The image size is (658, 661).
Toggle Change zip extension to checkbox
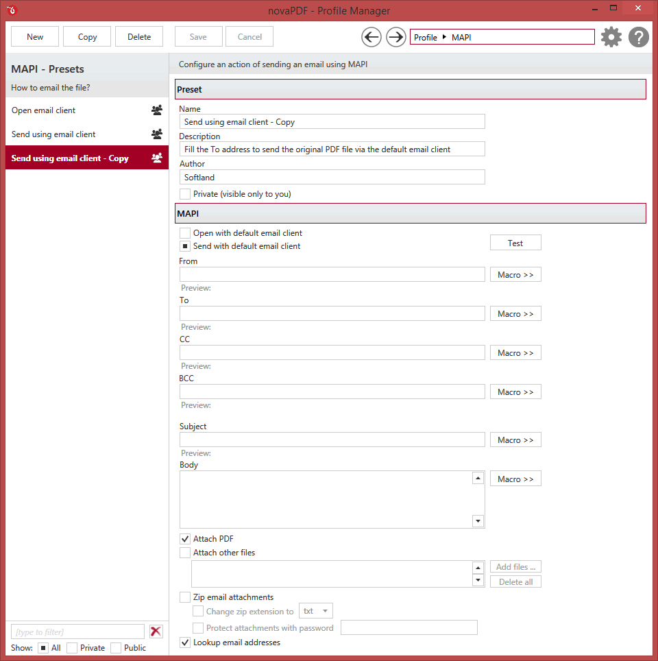pyautogui.click(x=197, y=611)
